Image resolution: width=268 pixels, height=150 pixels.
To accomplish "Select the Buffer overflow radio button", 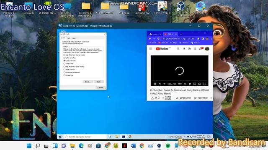I will (x=64, y=58).
